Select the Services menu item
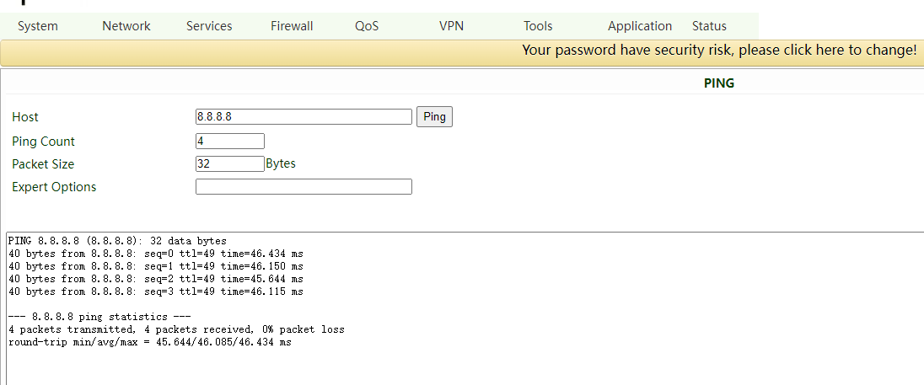Image resolution: width=924 pixels, height=385 pixels. click(209, 26)
